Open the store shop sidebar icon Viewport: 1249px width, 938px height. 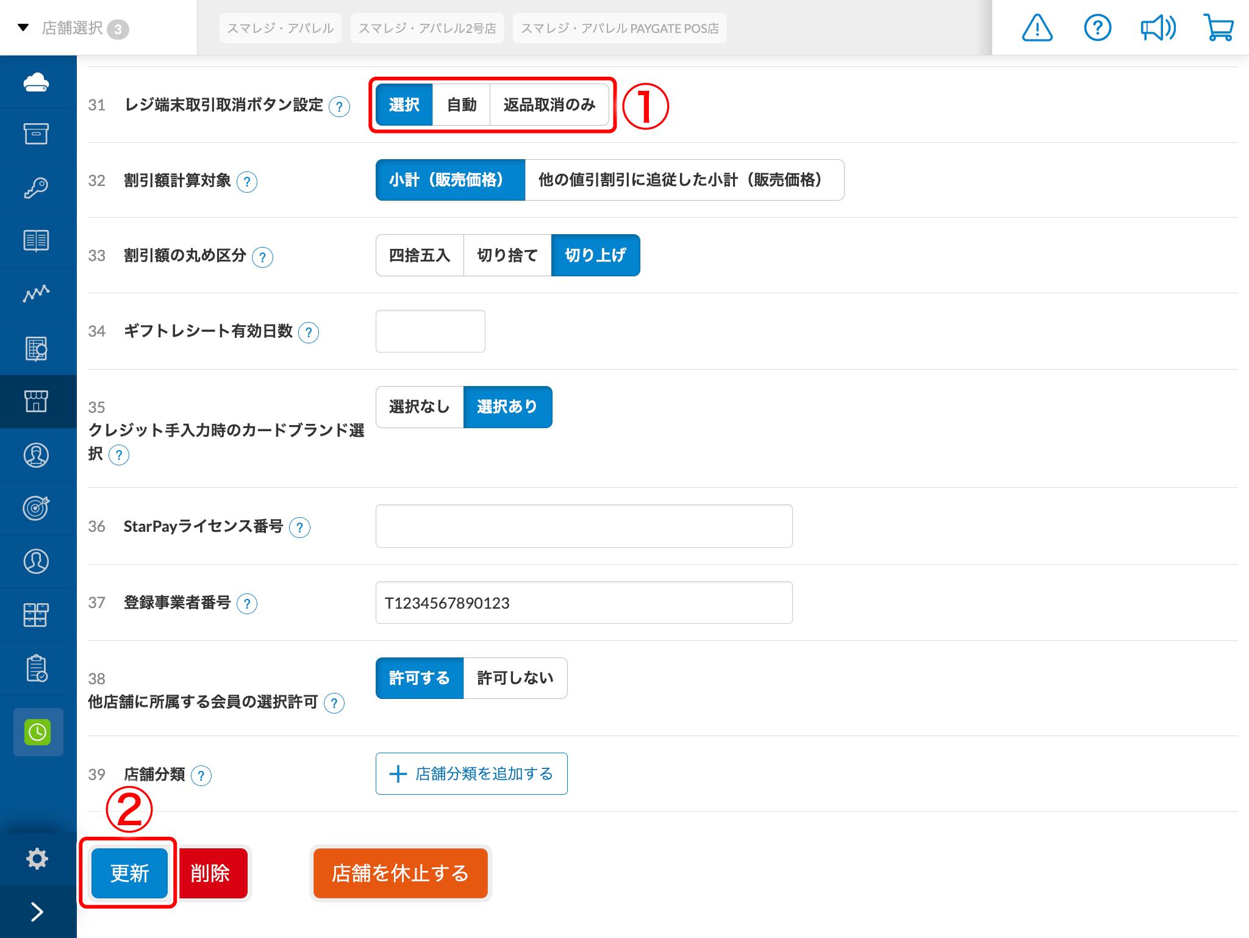pyautogui.click(x=37, y=401)
